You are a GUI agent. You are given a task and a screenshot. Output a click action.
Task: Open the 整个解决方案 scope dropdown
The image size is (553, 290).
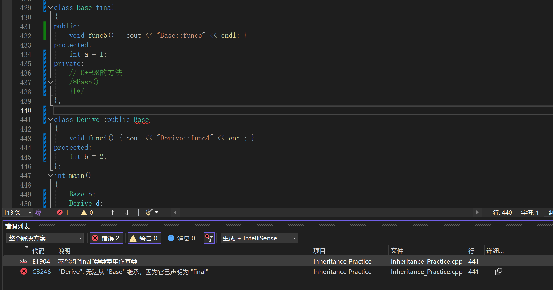click(45, 238)
